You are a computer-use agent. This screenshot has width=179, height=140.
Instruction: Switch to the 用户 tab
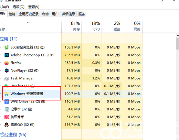click(55, 14)
